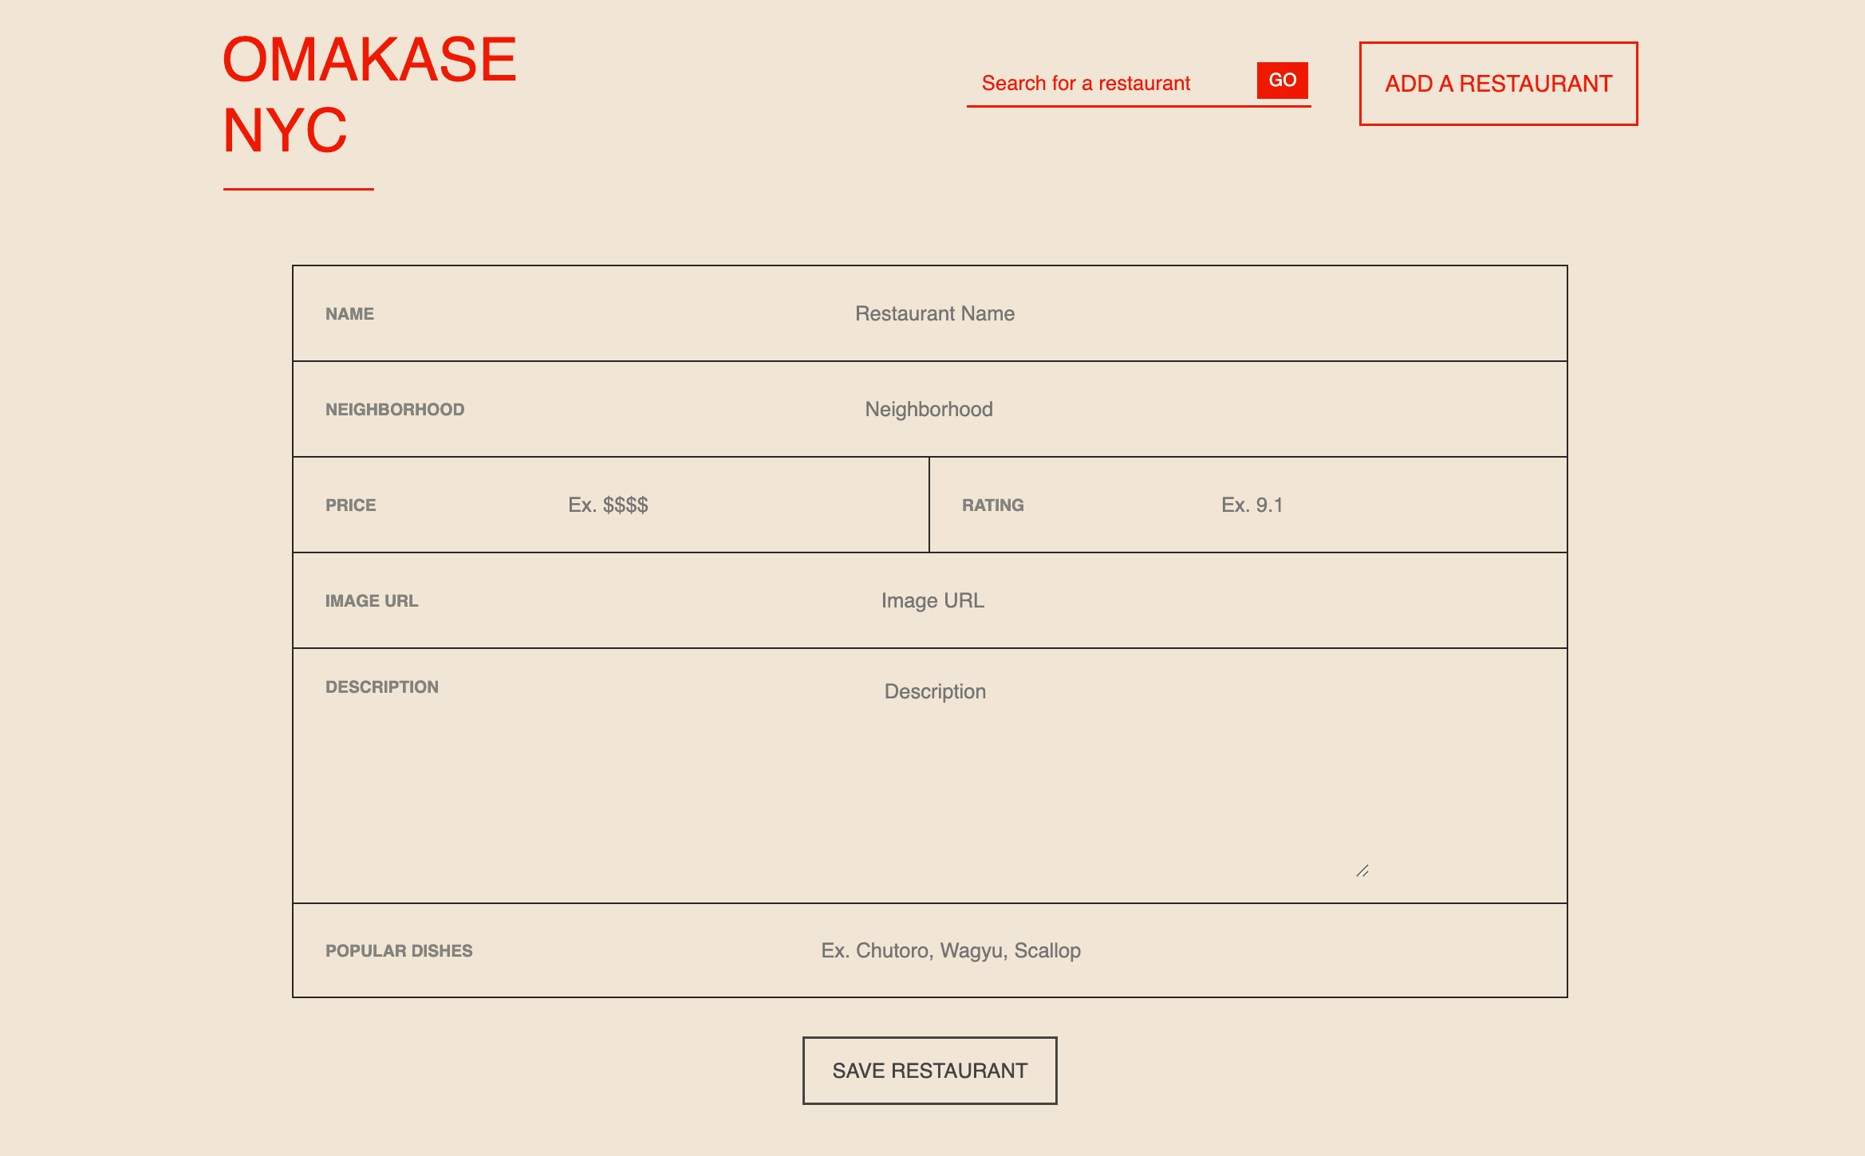Click the OMAKASE NYC logo link
Screen dimensions: 1865x1156
(369, 96)
